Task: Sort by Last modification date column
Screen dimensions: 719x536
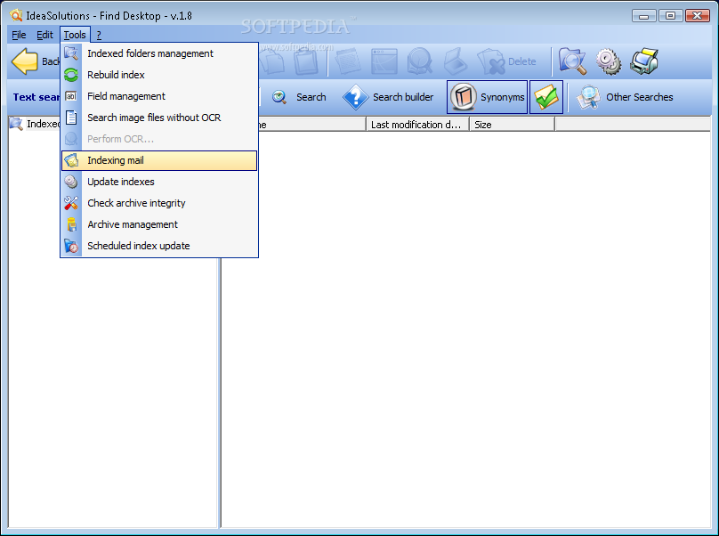Action: 417,125
